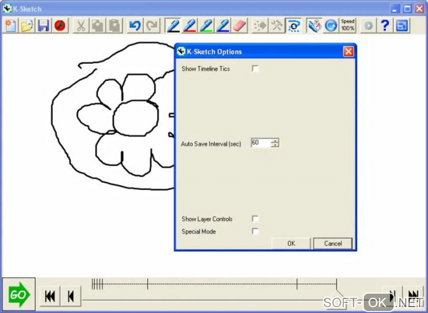Select the red pen tool
Viewport: 428px width, 313px height.
(189, 26)
